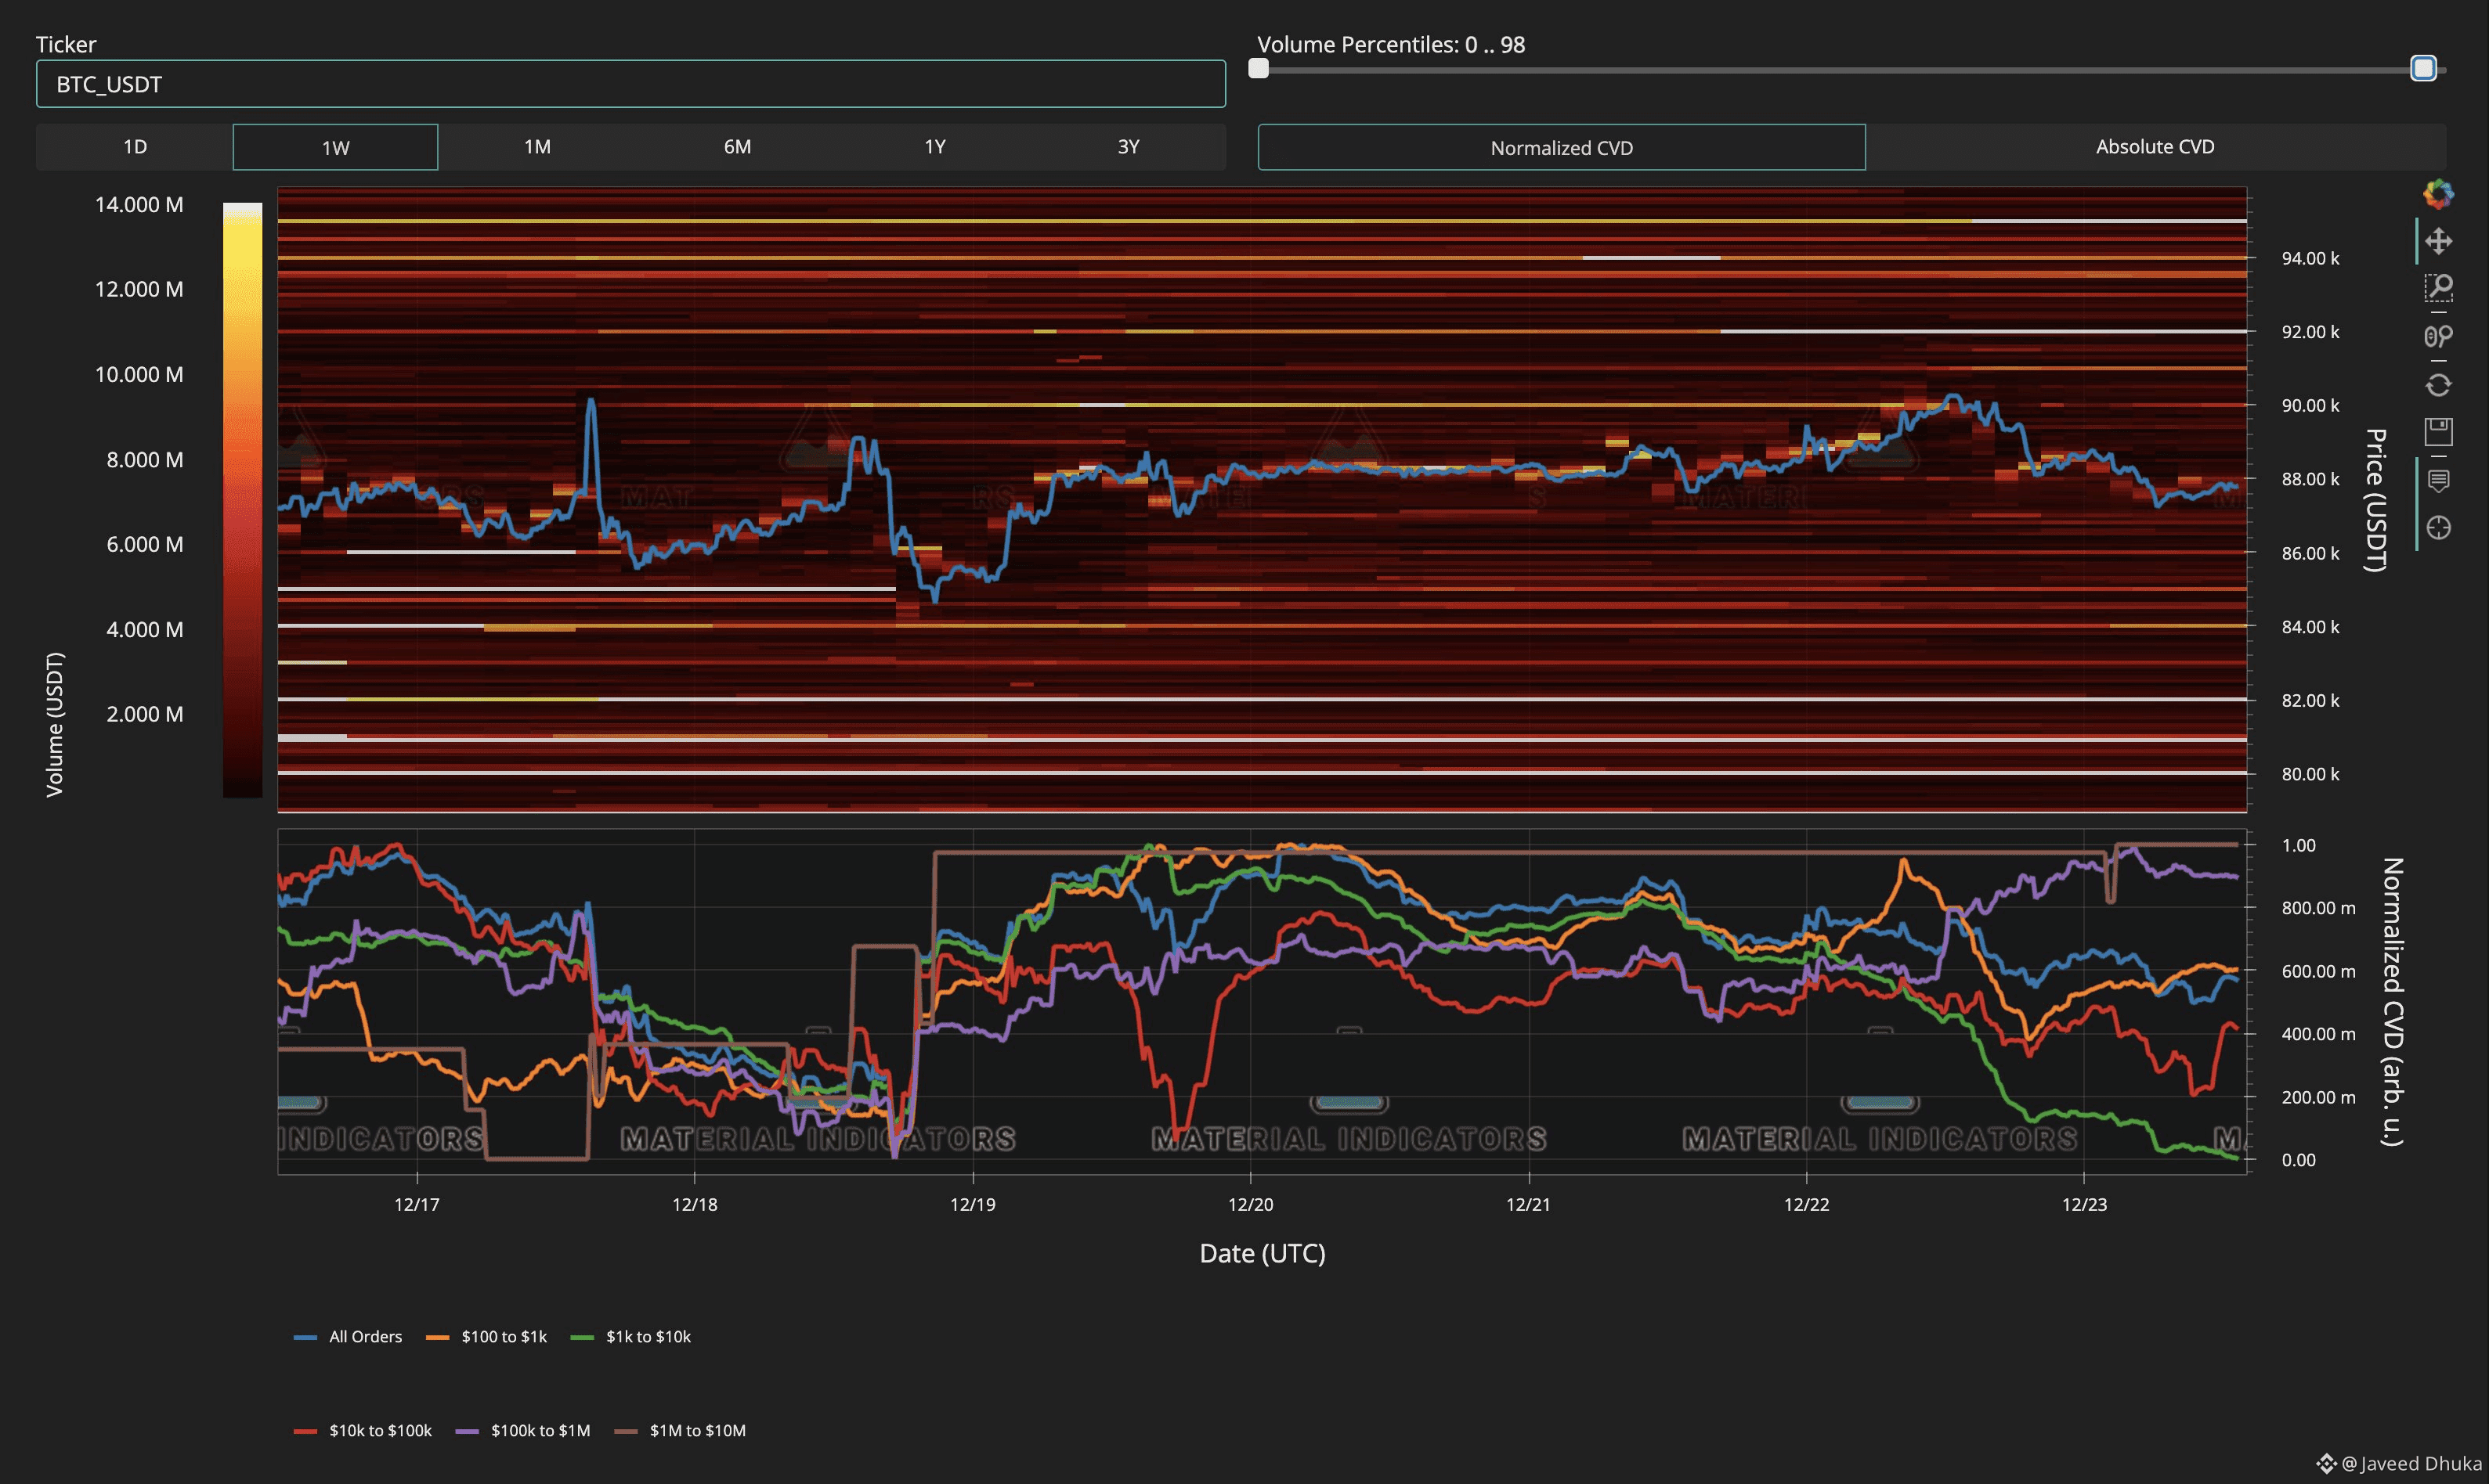Toggle $1M to $10M legend entry
2489x1484 pixels.
tap(682, 1431)
